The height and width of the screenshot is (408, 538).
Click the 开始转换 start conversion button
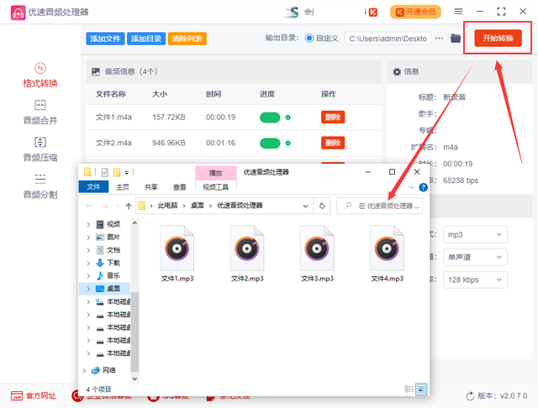(x=498, y=38)
